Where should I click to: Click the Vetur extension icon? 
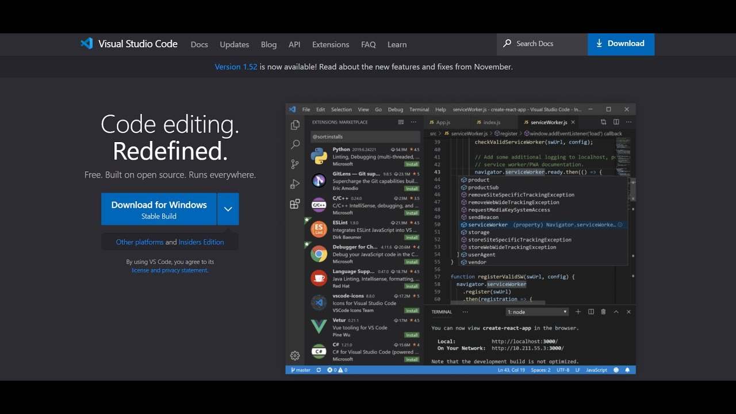tap(319, 327)
